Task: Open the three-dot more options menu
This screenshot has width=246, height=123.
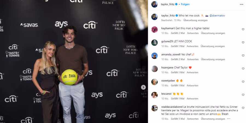Action: point(241,4)
